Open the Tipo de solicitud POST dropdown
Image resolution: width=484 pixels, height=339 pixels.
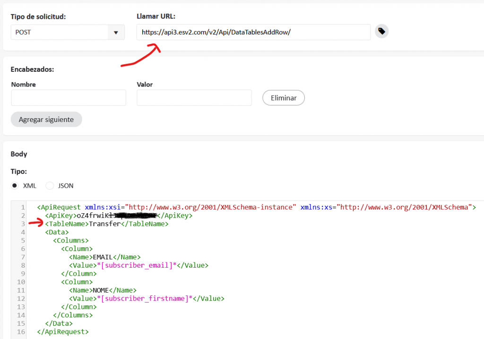pos(68,33)
